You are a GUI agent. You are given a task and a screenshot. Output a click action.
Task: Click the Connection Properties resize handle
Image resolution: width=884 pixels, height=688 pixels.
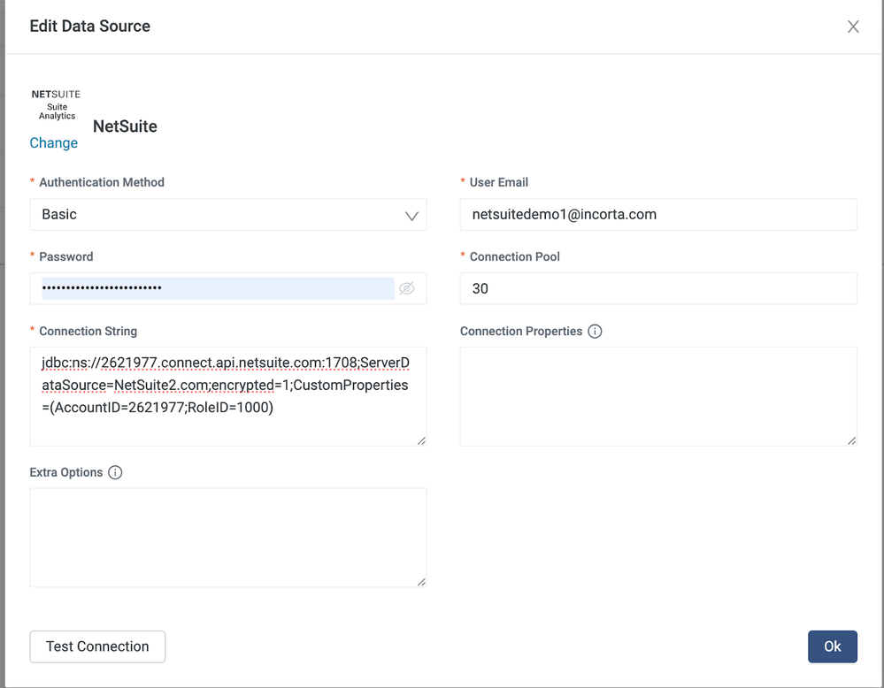[851, 440]
